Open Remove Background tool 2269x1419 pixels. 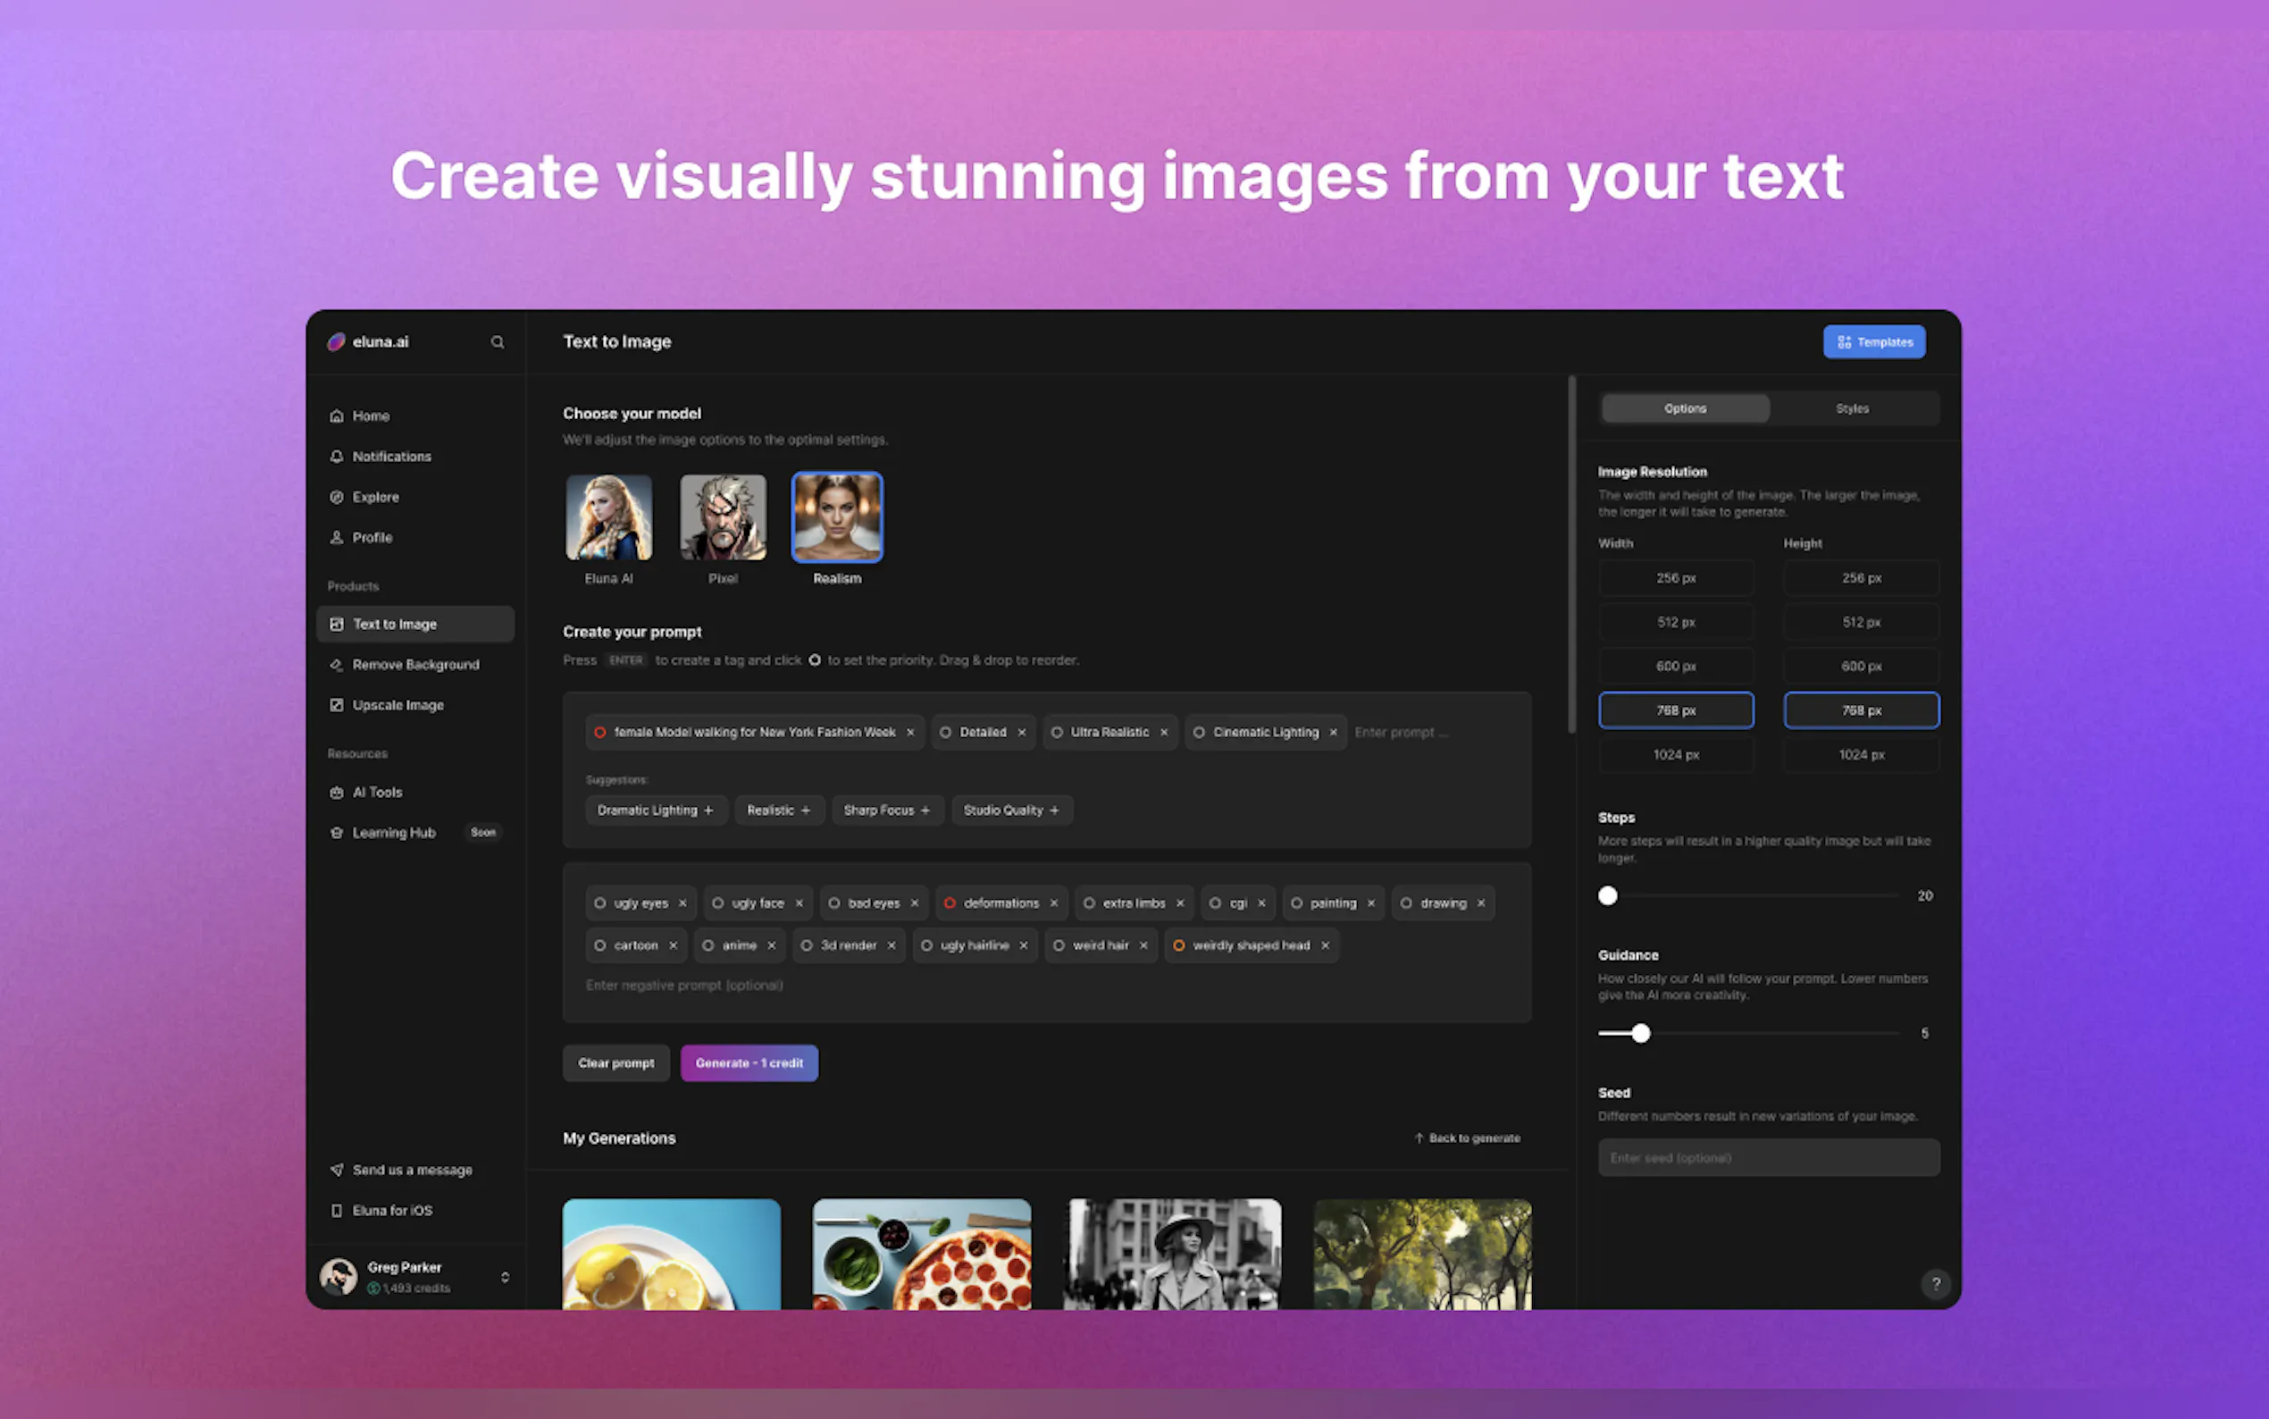point(414,665)
